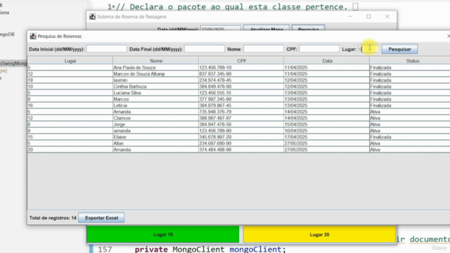This screenshot has height=253, width=450.
Task: Focus the Data Final date field
Action: (x=205, y=49)
